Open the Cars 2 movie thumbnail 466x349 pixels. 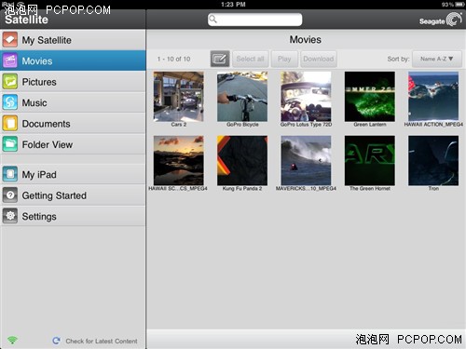point(179,97)
